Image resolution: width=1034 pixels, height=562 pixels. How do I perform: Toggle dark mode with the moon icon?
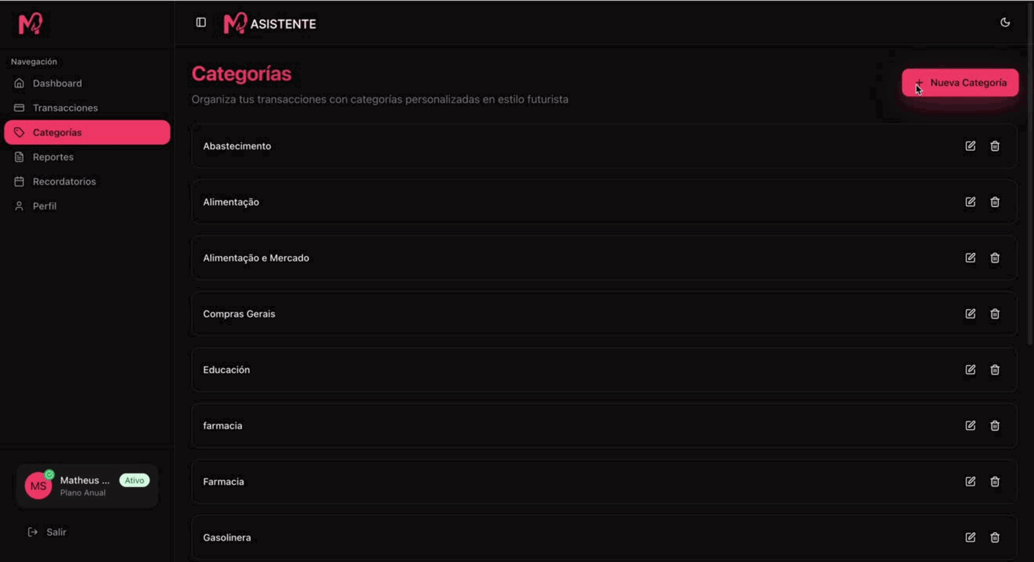click(1005, 23)
